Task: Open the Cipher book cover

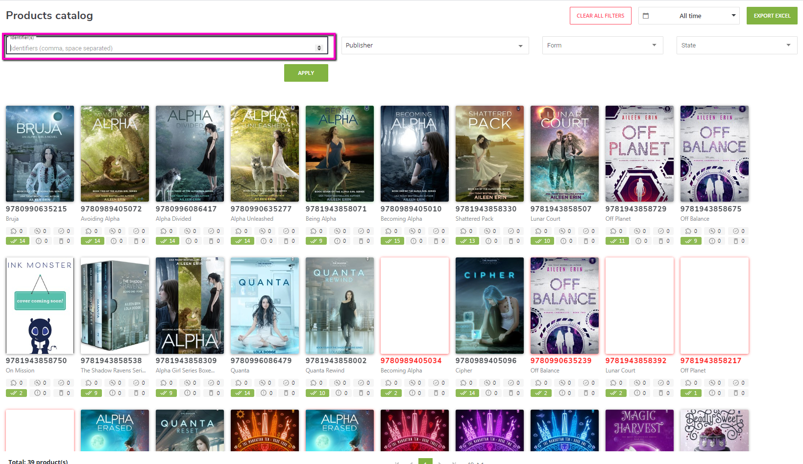Action: pyautogui.click(x=489, y=306)
